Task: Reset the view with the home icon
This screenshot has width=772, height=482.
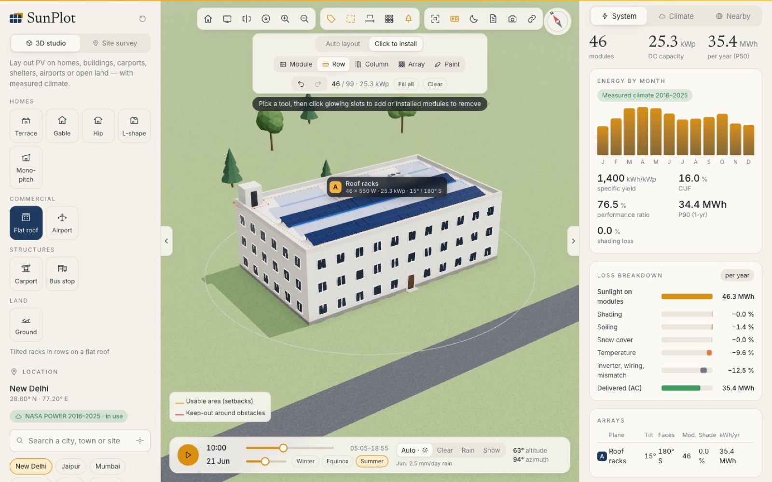Action: tap(208, 19)
